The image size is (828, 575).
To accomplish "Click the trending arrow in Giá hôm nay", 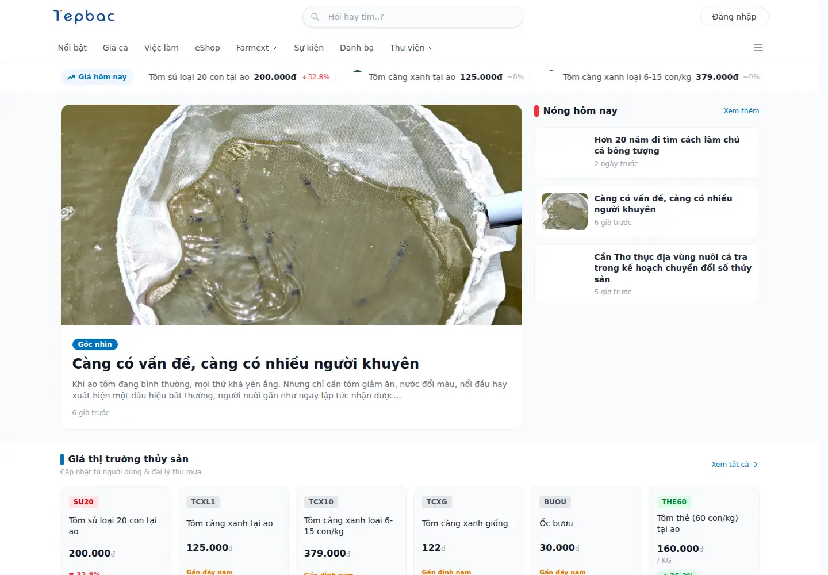I will tap(71, 77).
